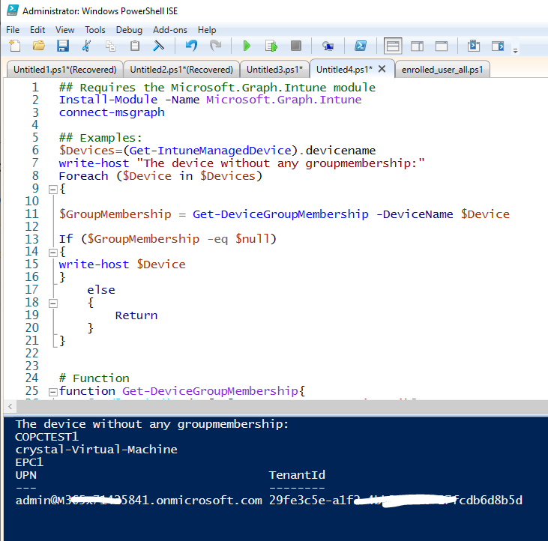Click the TenantId column header in console

click(297, 475)
